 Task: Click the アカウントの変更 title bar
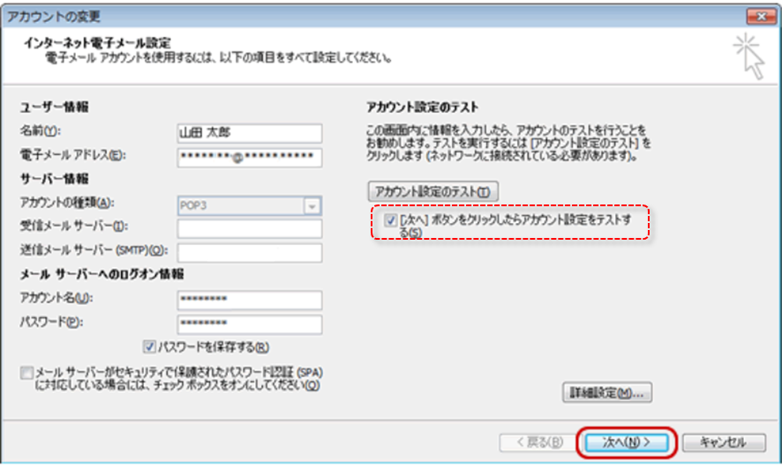[353, 15]
